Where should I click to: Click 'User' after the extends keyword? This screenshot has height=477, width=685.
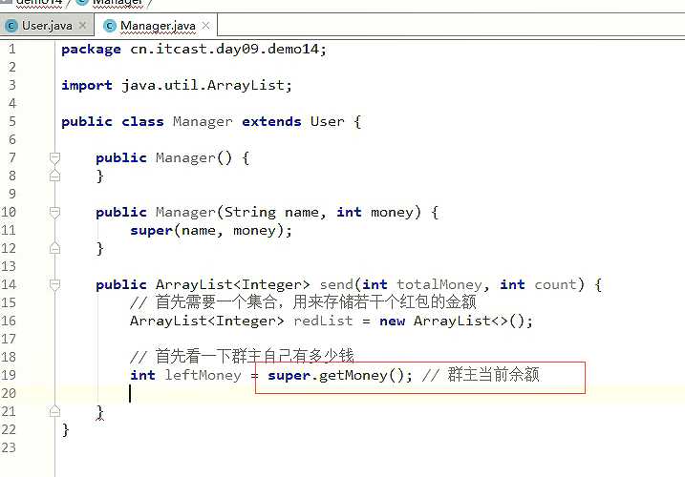coord(327,121)
